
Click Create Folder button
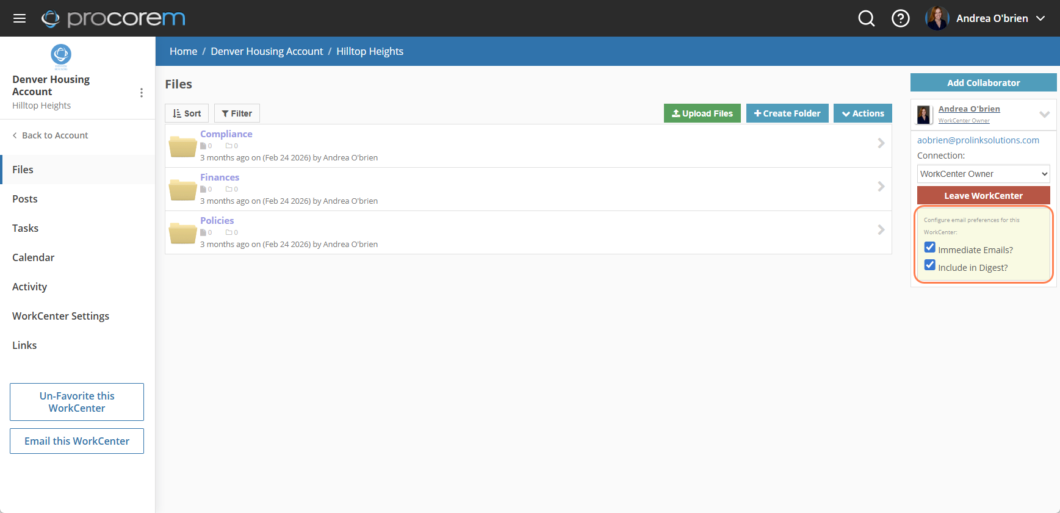(787, 113)
